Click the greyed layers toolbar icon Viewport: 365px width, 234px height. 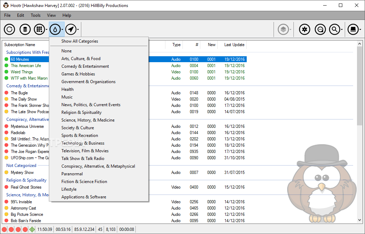[x=283, y=29]
